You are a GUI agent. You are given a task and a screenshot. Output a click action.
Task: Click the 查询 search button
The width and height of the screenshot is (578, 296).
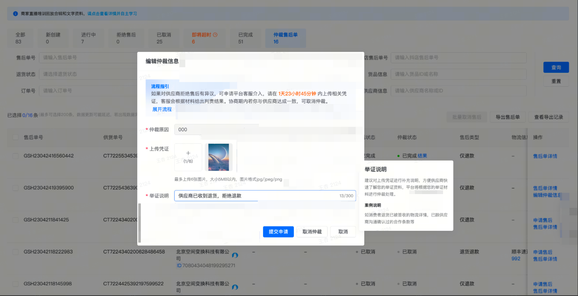point(556,67)
